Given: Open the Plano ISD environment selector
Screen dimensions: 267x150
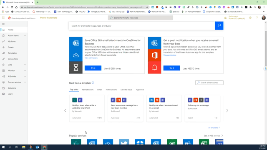Looking at the screenshot, I should 237,17.
